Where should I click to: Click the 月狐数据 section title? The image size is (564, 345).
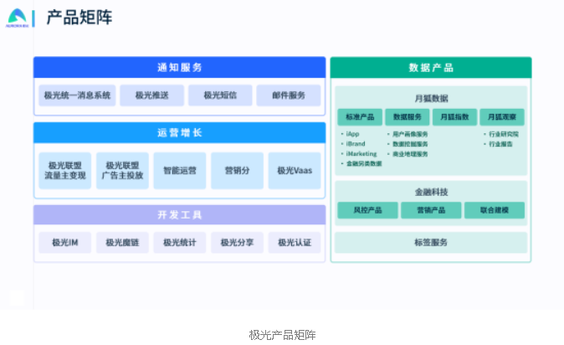(x=431, y=98)
